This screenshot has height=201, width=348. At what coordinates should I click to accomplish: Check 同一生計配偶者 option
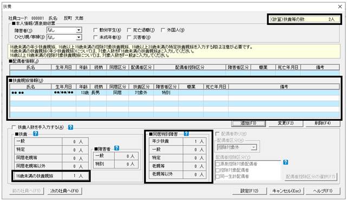pyautogui.click(x=218, y=177)
